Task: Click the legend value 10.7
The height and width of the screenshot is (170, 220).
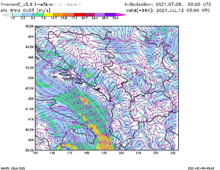Action: coord(54,18)
